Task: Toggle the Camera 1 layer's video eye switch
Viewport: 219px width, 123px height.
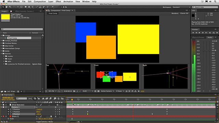Action: (x=55, y=107)
